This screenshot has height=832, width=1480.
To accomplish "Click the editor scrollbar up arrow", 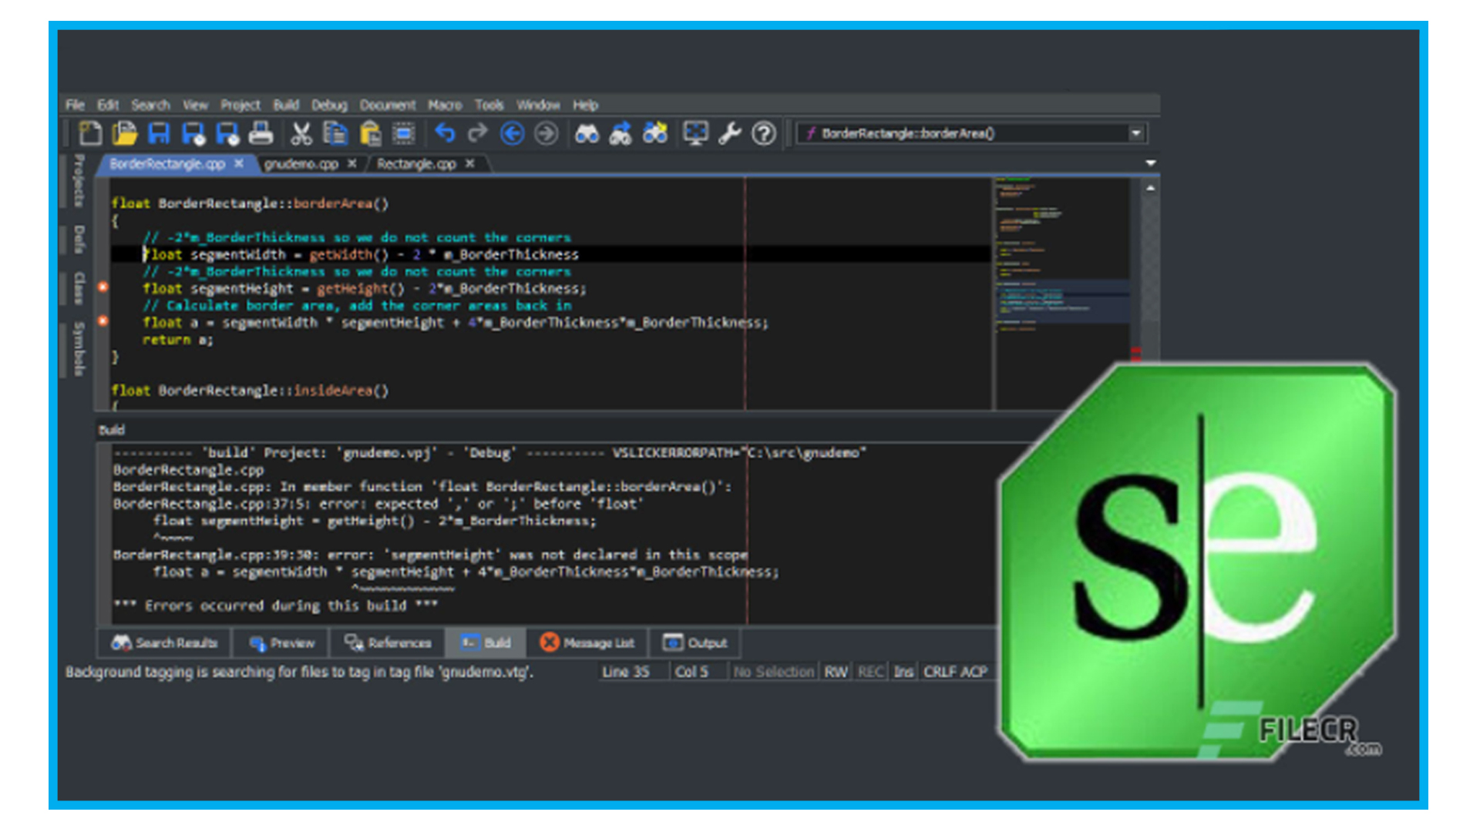I will (x=1150, y=188).
